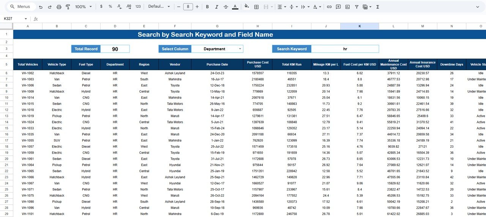
Task: Open the Menus search box
Action: coord(20,7)
